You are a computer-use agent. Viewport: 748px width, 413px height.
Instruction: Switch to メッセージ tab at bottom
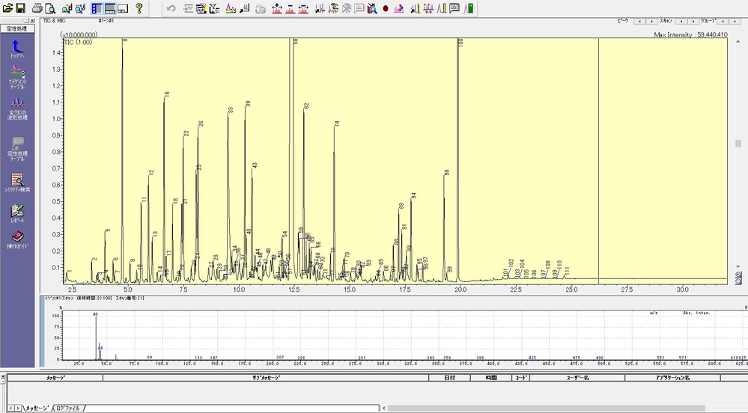click(38, 409)
